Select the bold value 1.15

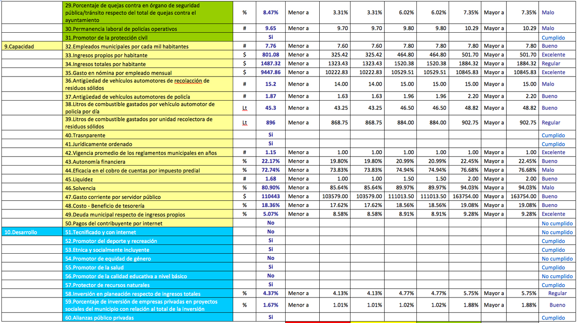[x=271, y=153]
